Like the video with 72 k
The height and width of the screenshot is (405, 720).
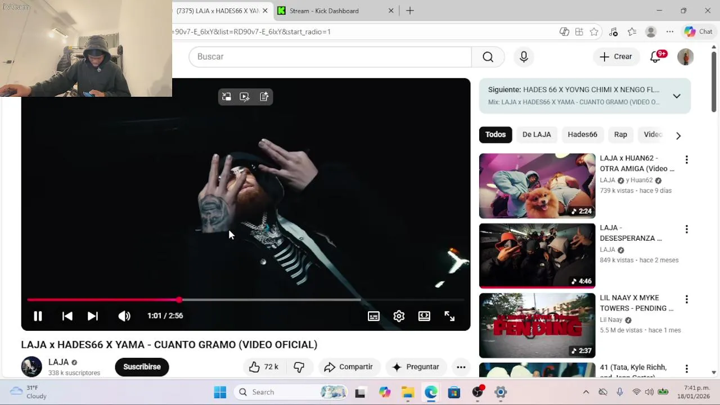point(264,367)
